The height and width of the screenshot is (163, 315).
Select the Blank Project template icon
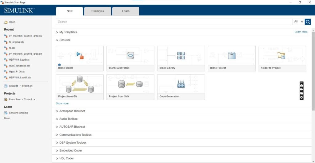point(232,55)
